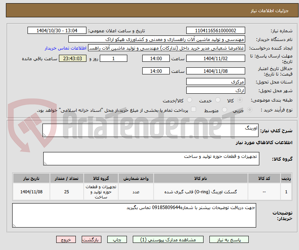Click the ردیف column header
Screen dimensions: 299x250
(286, 178)
